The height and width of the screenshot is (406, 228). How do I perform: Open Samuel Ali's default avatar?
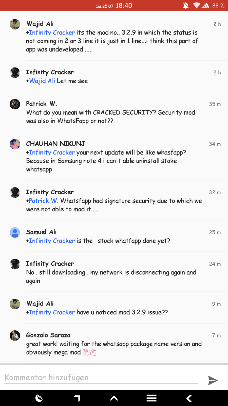pos(15,232)
